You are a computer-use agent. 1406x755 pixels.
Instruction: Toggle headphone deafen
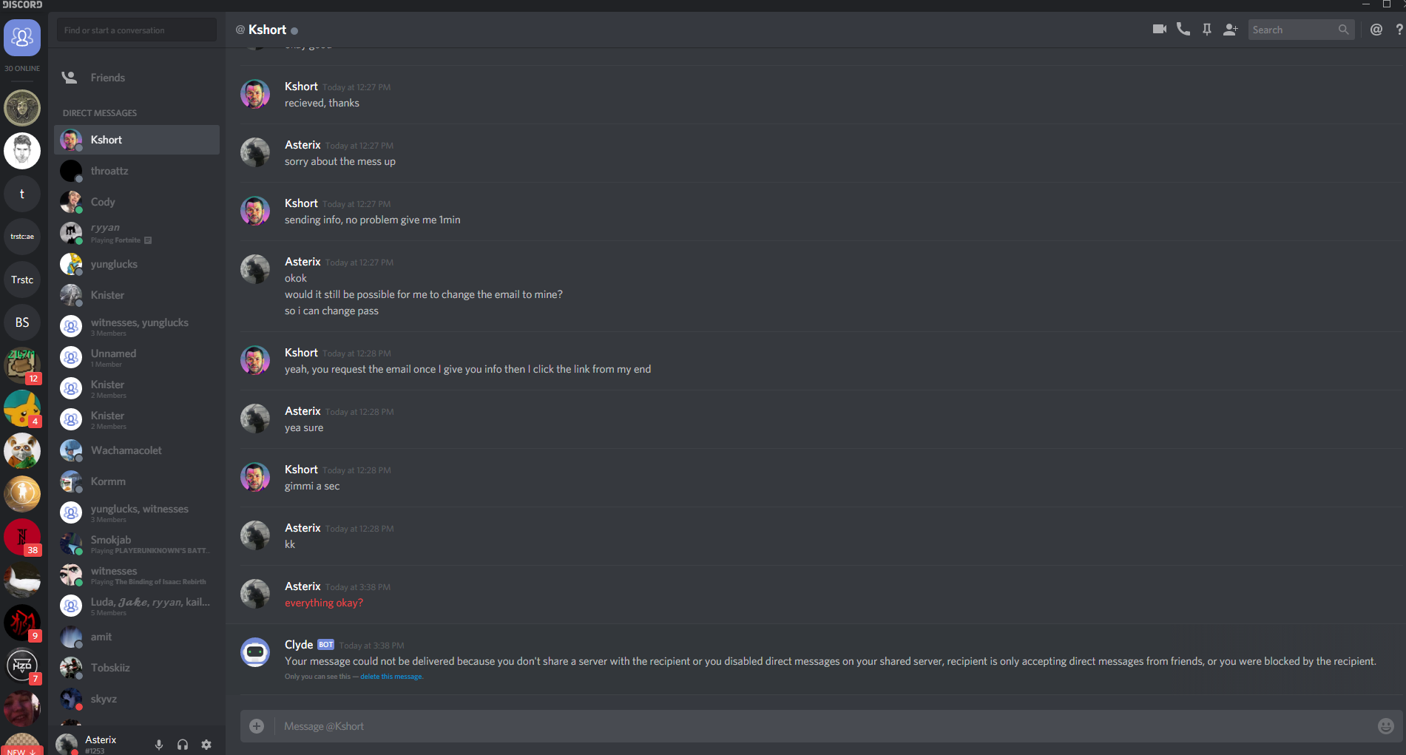(183, 745)
